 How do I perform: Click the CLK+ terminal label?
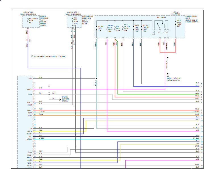click(30, 155)
